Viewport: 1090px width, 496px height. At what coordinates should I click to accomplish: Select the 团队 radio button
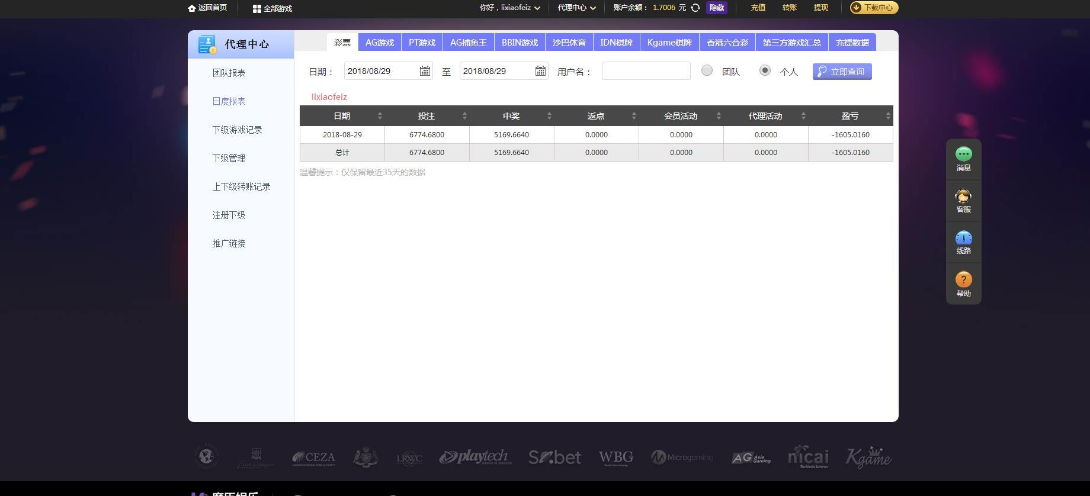click(707, 70)
